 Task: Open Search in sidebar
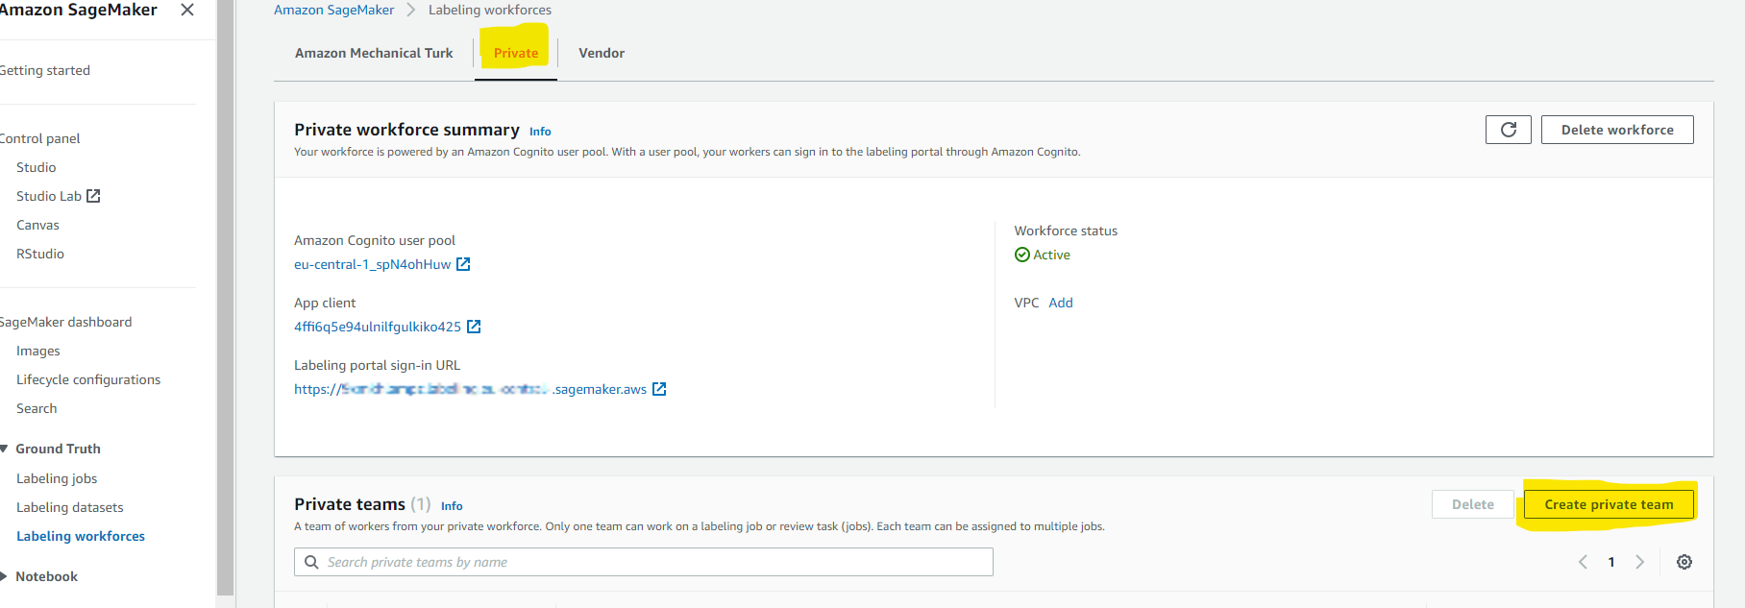coord(37,408)
